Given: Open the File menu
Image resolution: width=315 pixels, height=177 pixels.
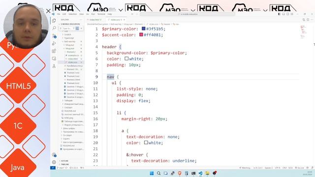Looking at the screenshot, I should 59,14.
